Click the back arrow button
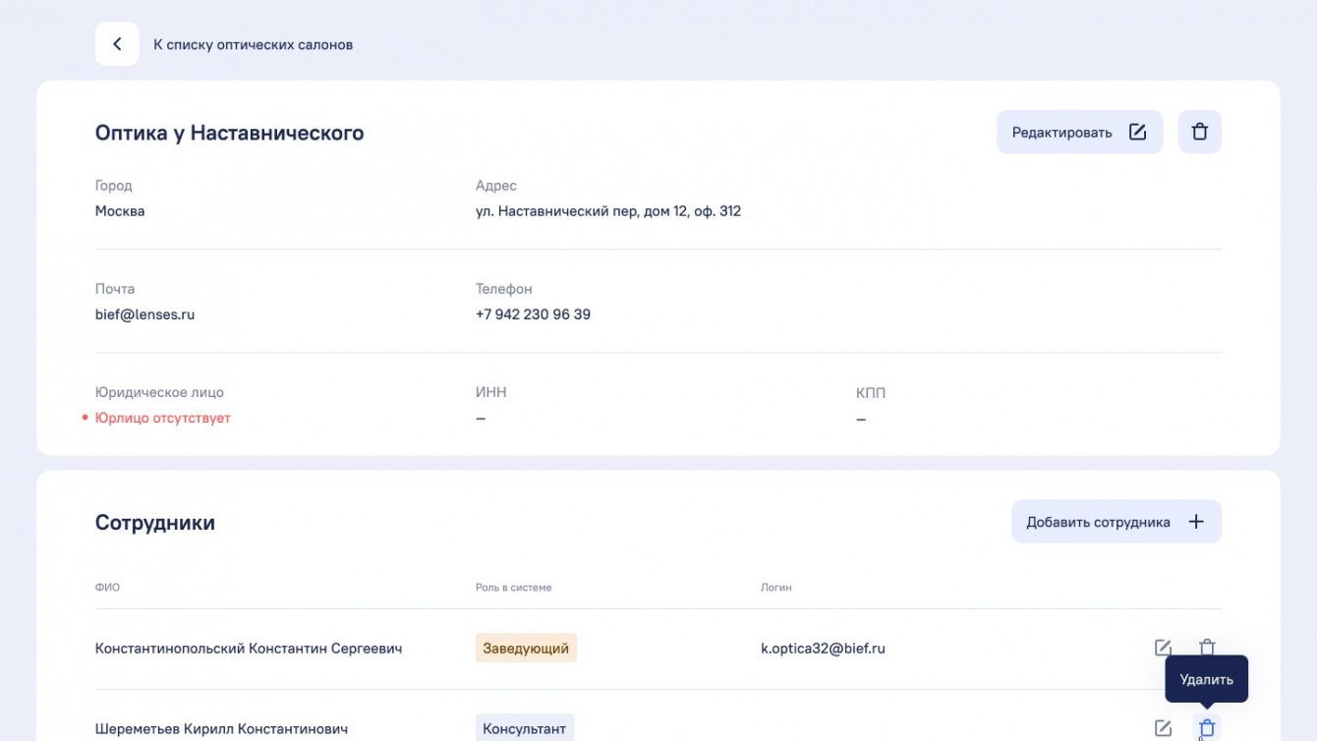 [x=117, y=44]
